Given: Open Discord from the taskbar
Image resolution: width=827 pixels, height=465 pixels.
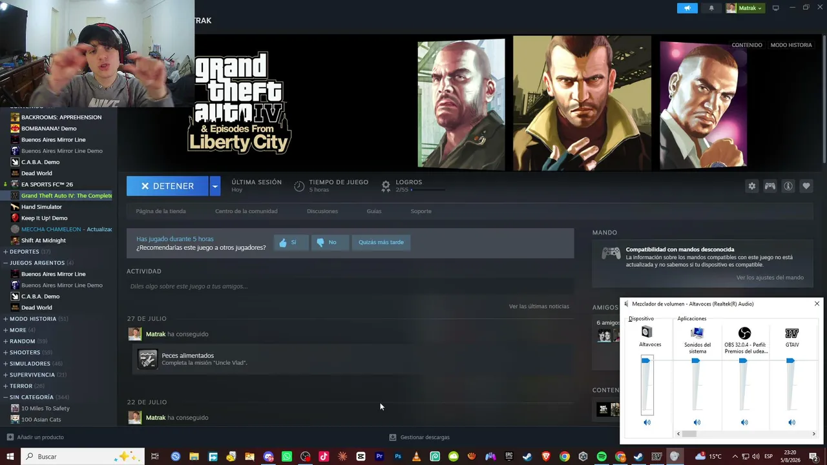Looking at the screenshot, I should 268,457.
